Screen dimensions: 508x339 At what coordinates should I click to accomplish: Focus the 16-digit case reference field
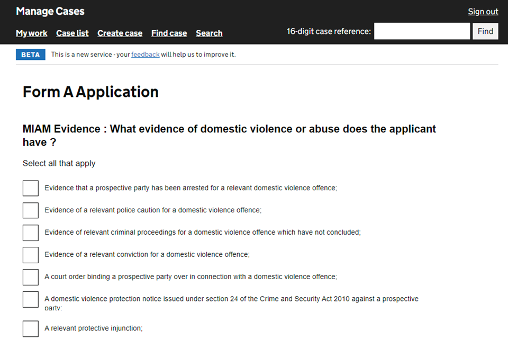click(422, 31)
